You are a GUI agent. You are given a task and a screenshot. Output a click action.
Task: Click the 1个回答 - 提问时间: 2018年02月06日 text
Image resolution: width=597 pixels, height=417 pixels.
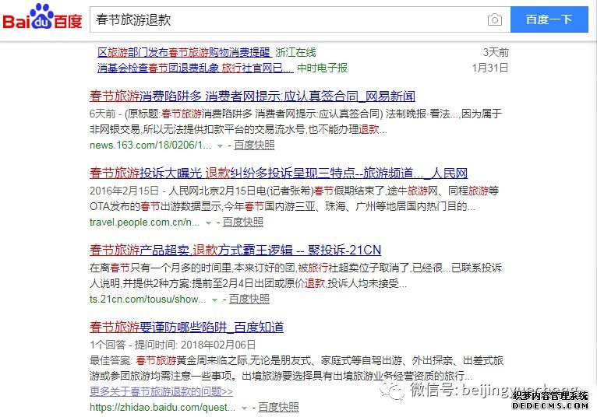point(172,345)
